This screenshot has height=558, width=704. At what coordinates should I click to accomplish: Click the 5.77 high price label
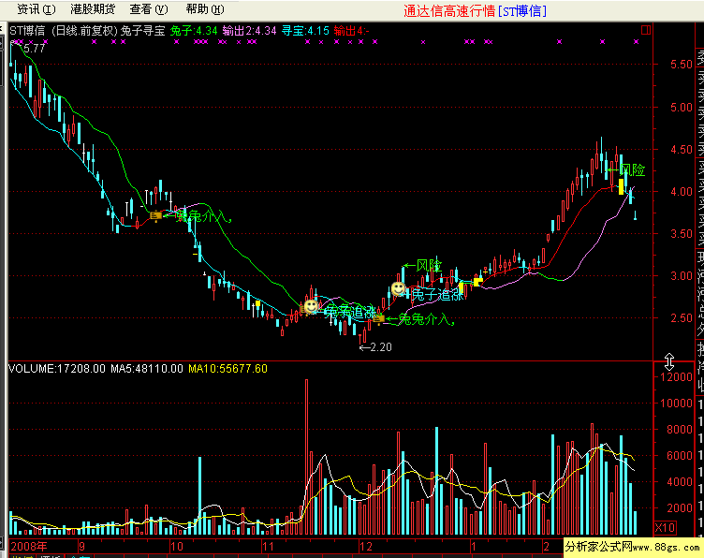(34, 48)
